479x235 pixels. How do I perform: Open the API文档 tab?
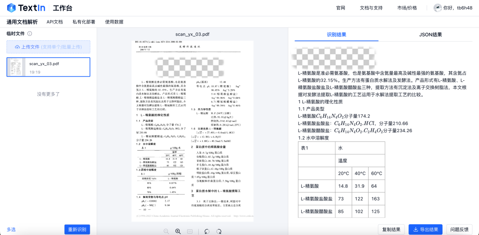[x=55, y=22]
